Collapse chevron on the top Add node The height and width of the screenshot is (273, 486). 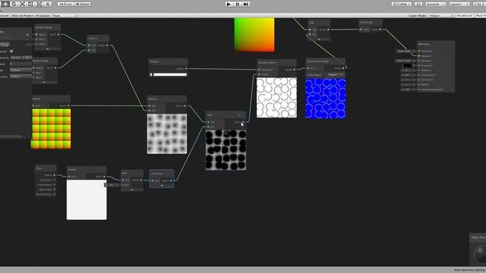click(319, 39)
